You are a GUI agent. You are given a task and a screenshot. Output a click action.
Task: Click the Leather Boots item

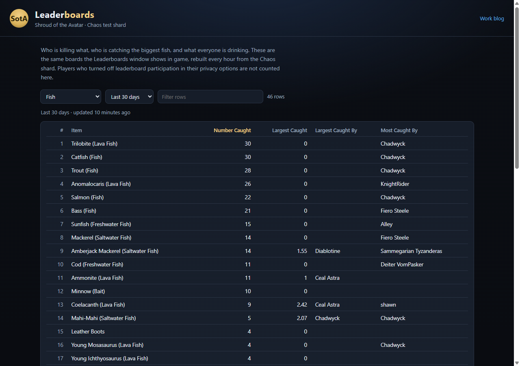point(88,331)
